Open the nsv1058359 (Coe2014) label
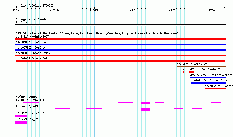Screen dimensions: 233x137 [31, 42]
